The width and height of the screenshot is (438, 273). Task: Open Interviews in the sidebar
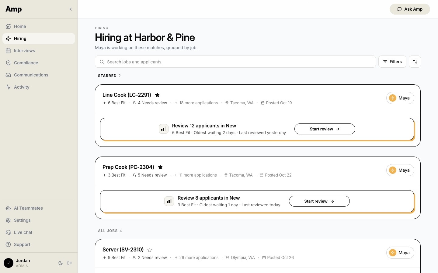[39, 51]
